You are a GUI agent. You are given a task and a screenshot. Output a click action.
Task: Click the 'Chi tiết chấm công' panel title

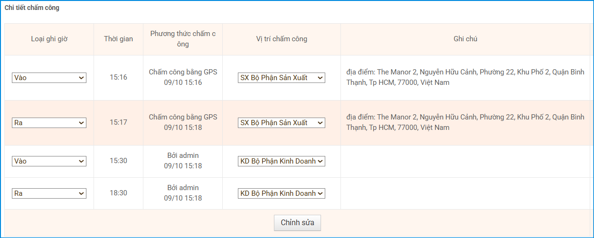coord(32,8)
